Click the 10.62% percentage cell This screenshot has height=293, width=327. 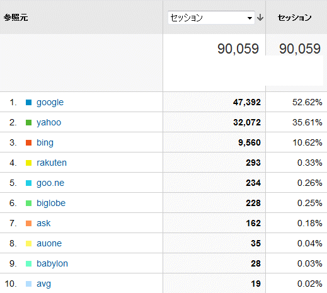click(x=307, y=143)
